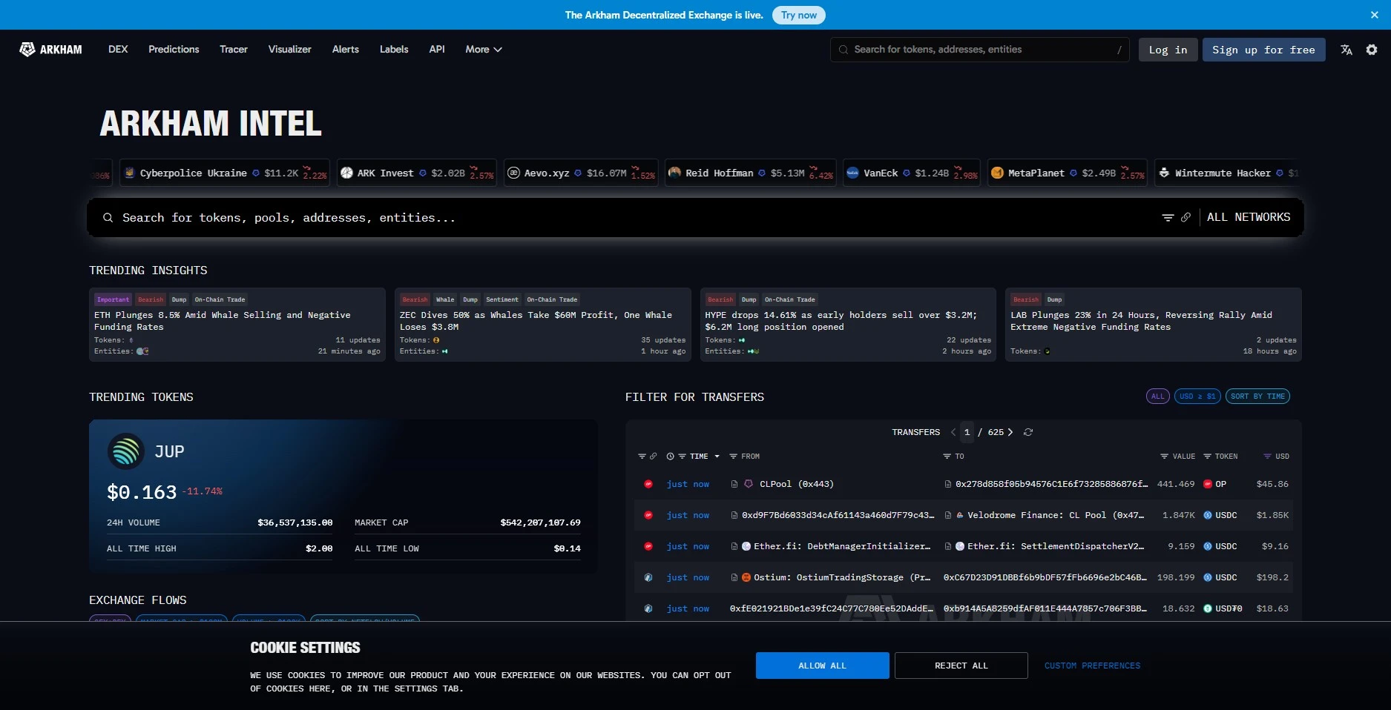Click the Ostium entity logo
The height and width of the screenshot is (710, 1391).
[x=746, y=577]
